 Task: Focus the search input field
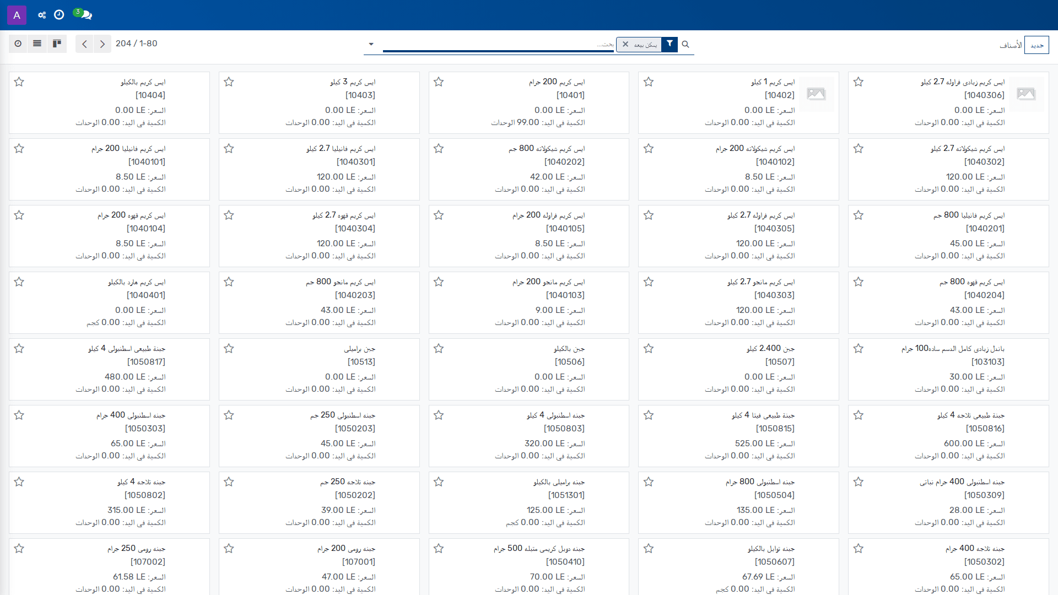[x=498, y=44]
